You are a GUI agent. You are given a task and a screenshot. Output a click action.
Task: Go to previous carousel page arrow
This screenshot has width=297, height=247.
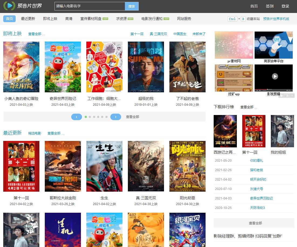coord(77,117)
